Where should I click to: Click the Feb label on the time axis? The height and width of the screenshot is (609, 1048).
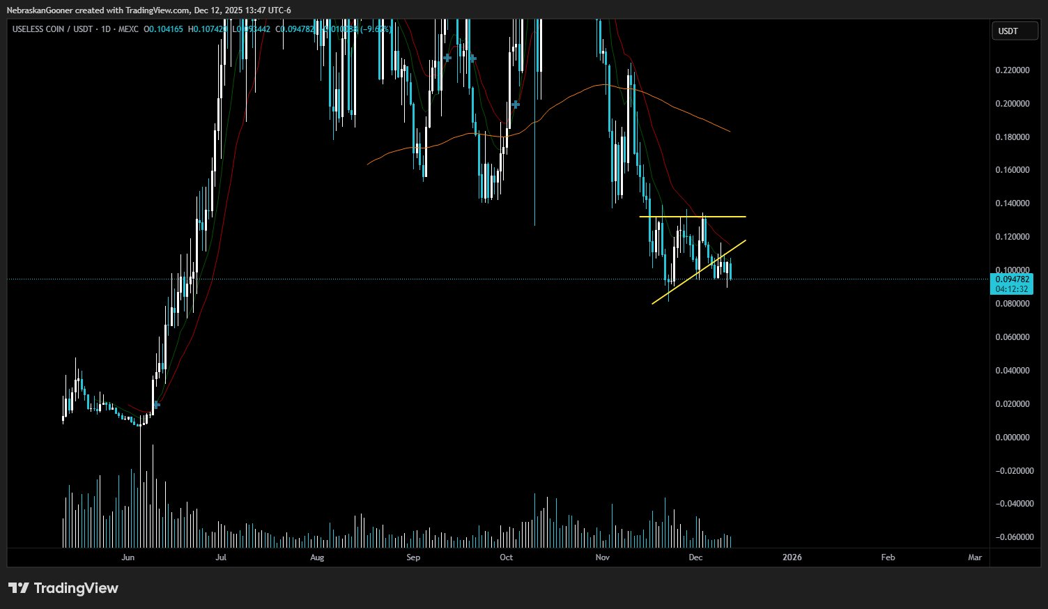pos(888,557)
